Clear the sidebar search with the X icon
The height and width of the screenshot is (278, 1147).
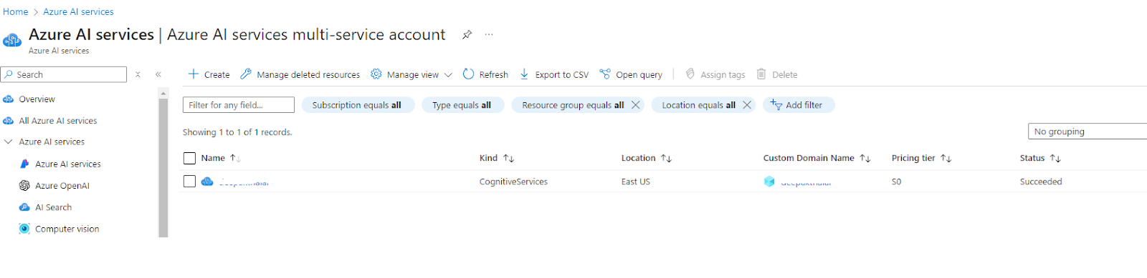pos(138,74)
